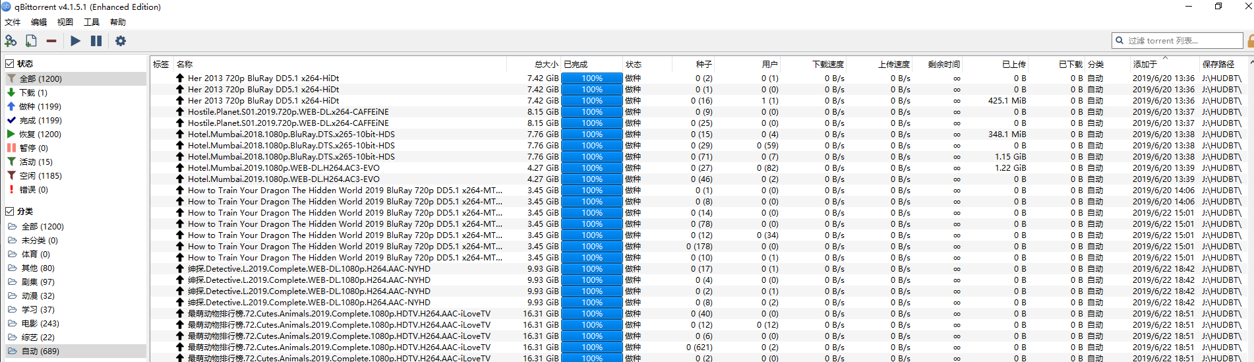Click the 0 (621) seeds cell
This screenshot has height=362, width=1254.
point(699,347)
